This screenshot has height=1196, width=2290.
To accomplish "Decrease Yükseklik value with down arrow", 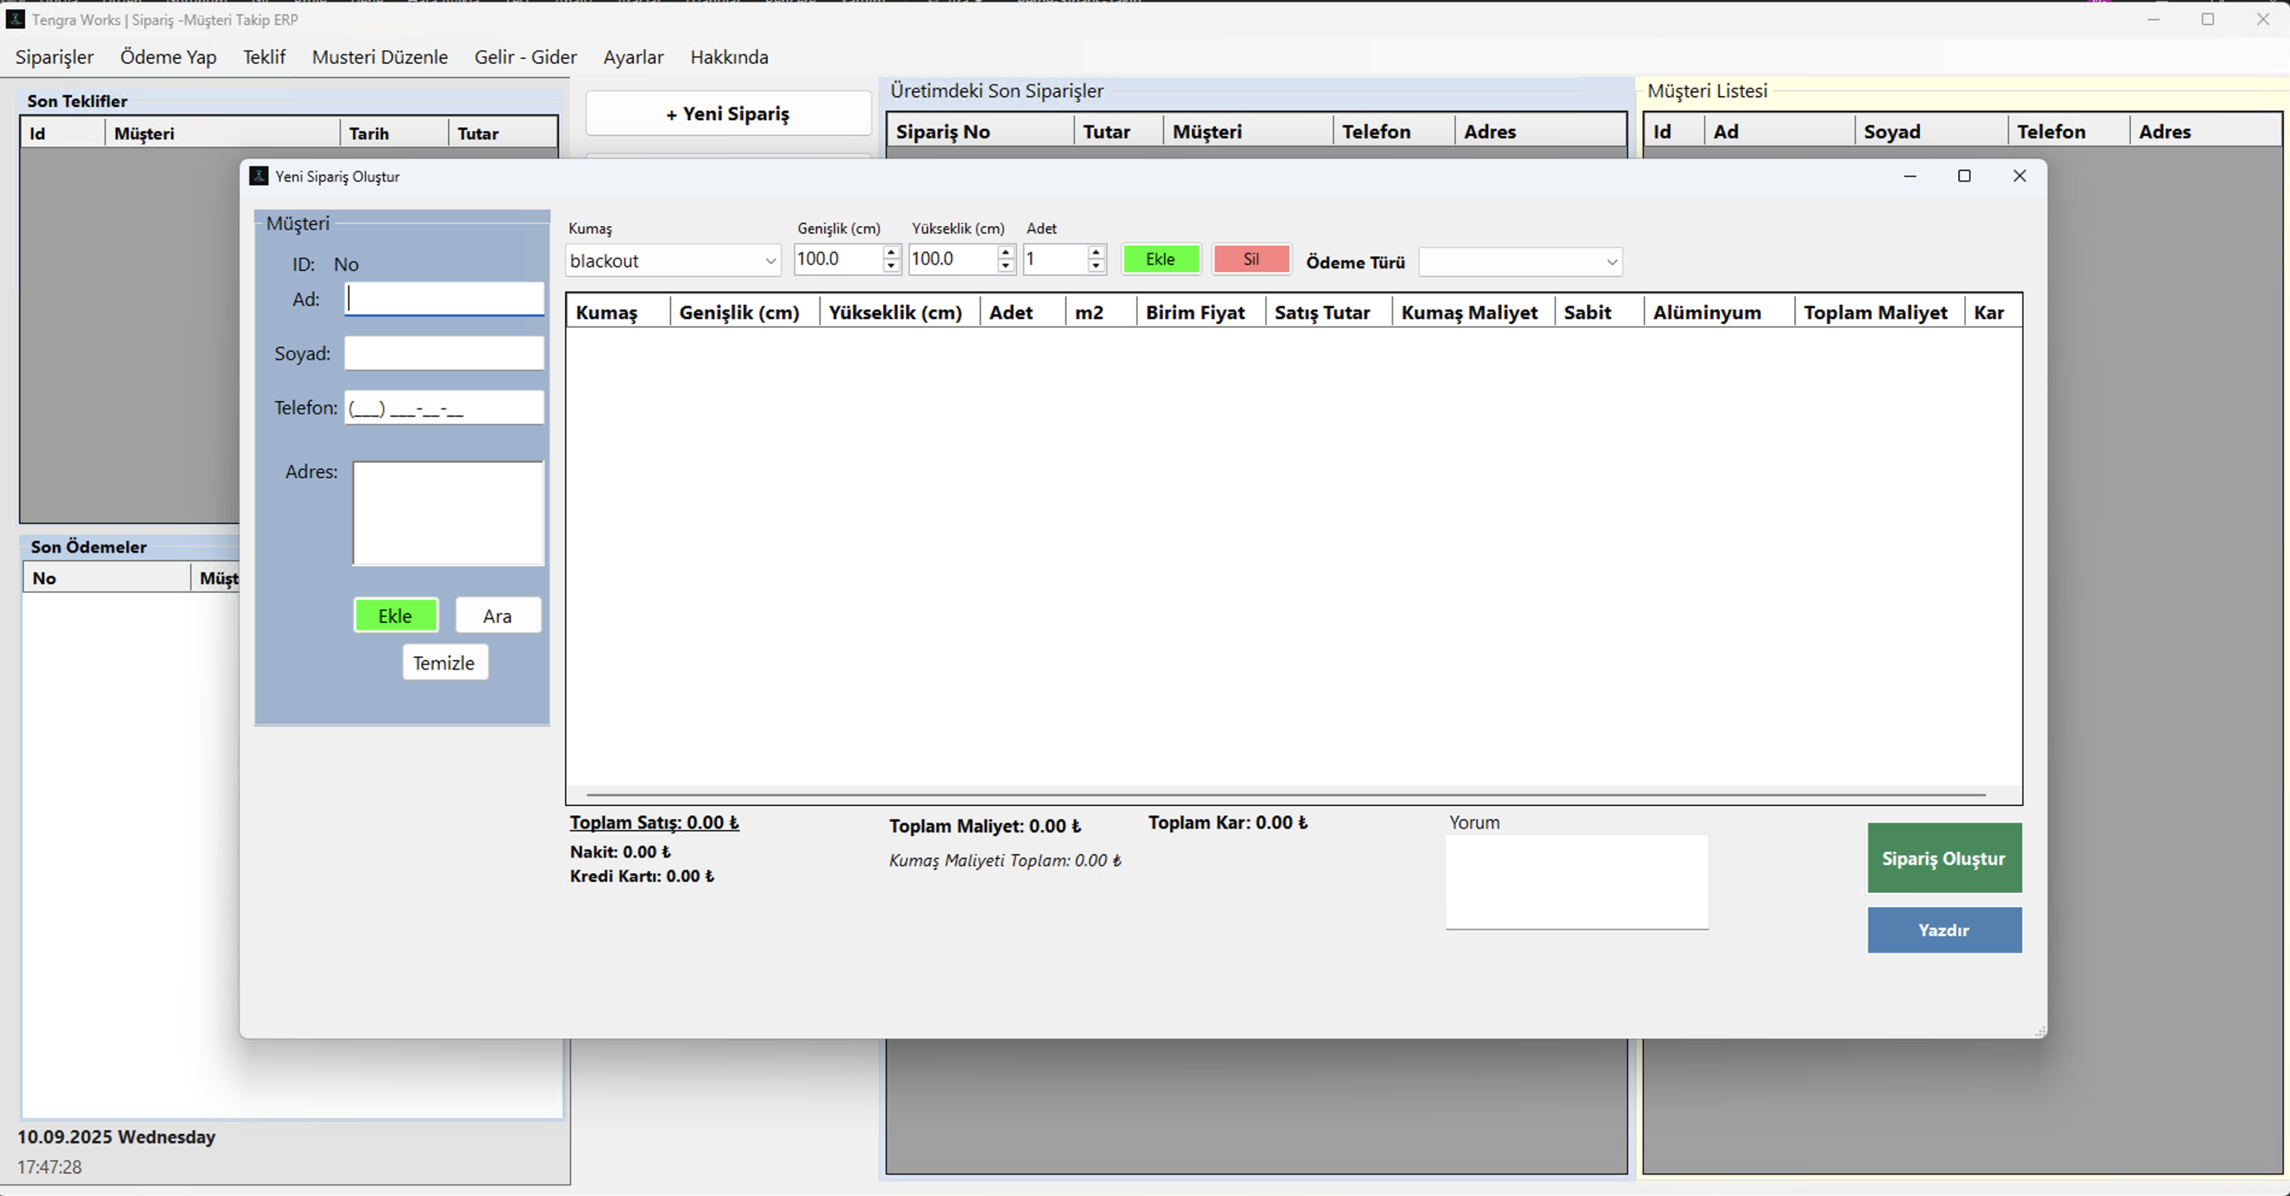I will 1005,266.
